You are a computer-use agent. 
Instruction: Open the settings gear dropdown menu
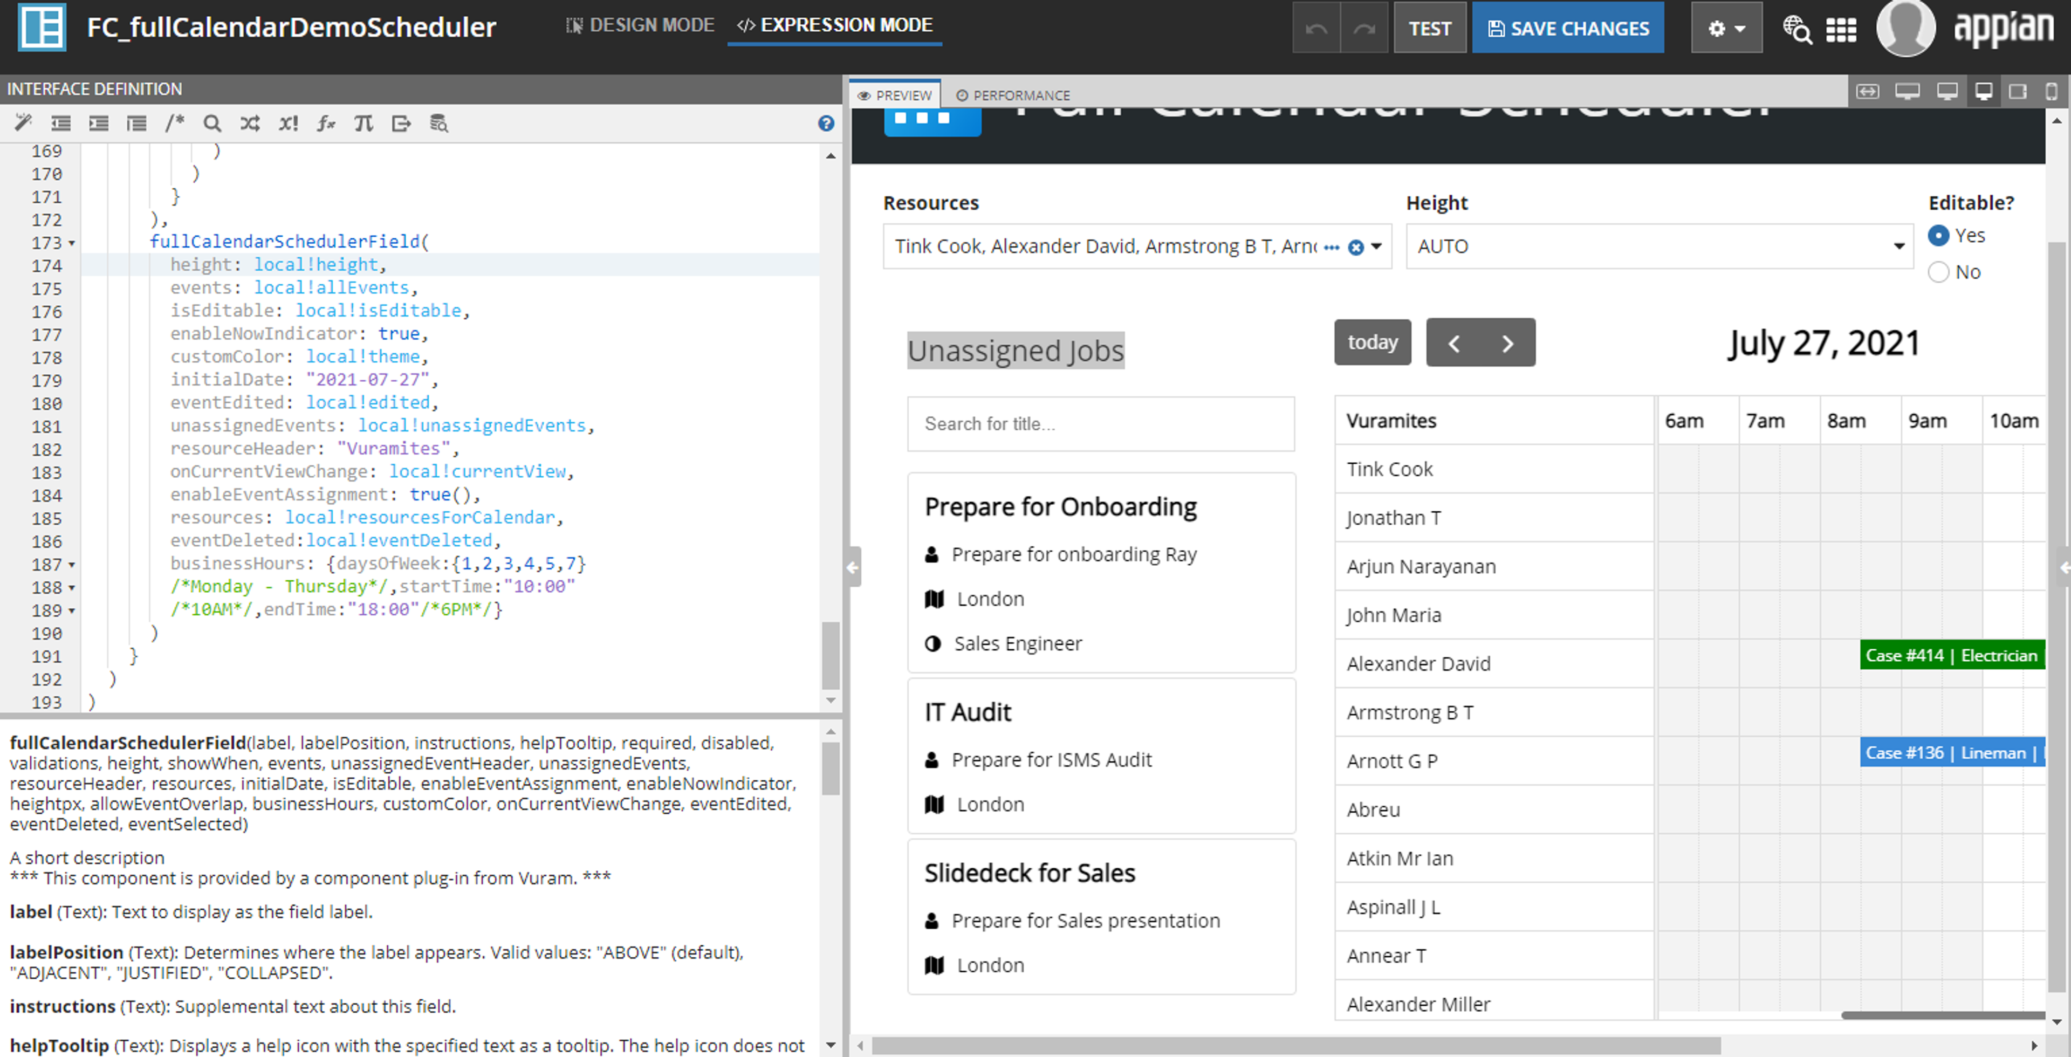[x=1726, y=28]
